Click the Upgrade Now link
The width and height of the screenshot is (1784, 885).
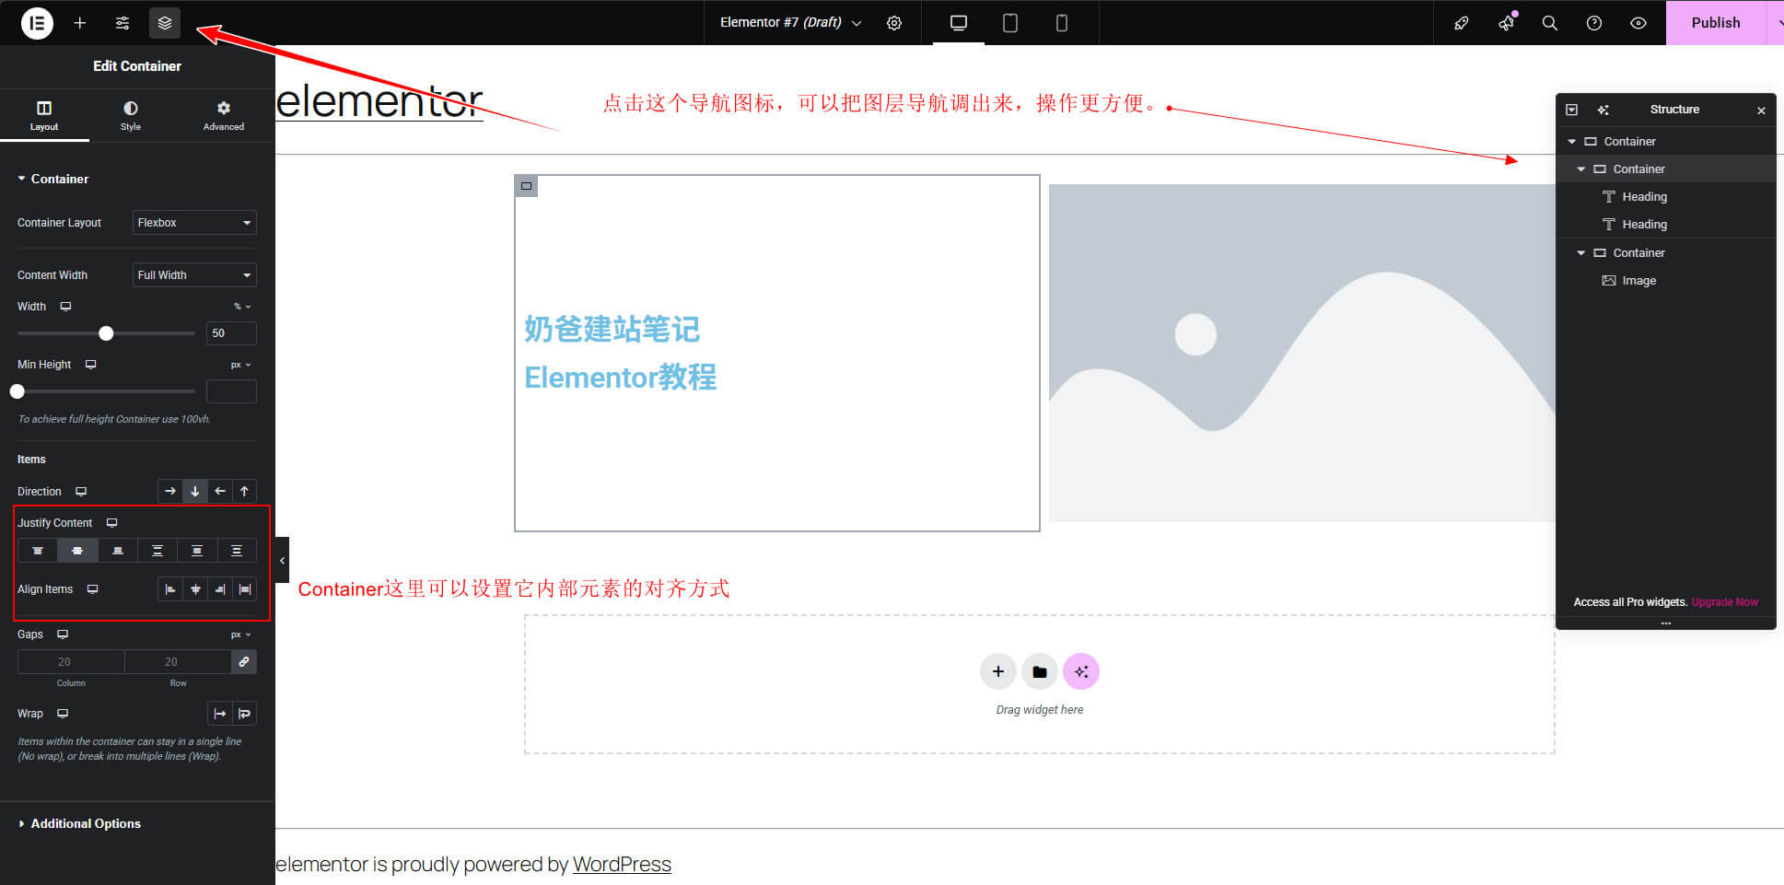pyautogui.click(x=1724, y=602)
